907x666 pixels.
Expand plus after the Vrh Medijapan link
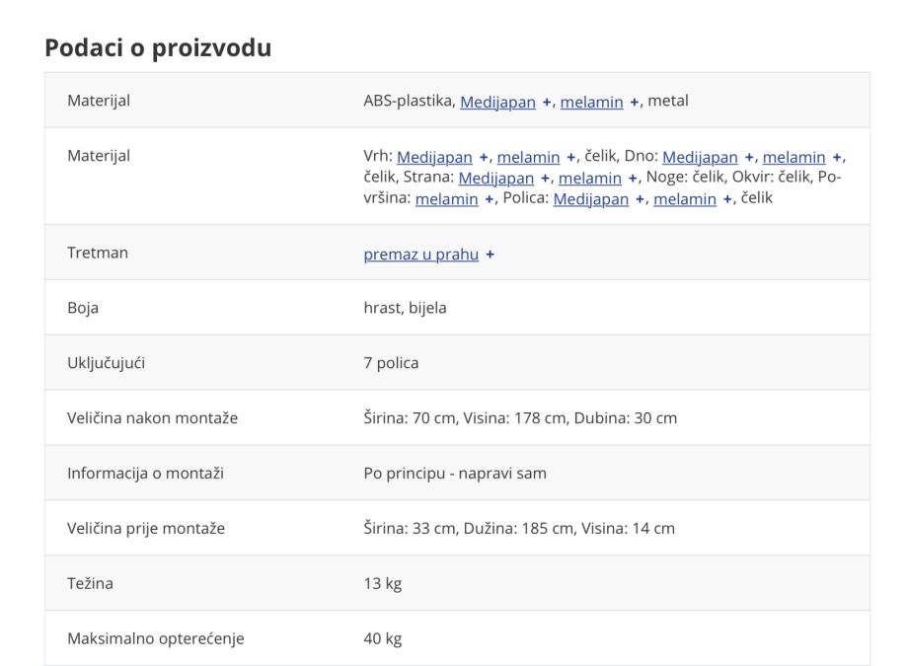click(484, 157)
